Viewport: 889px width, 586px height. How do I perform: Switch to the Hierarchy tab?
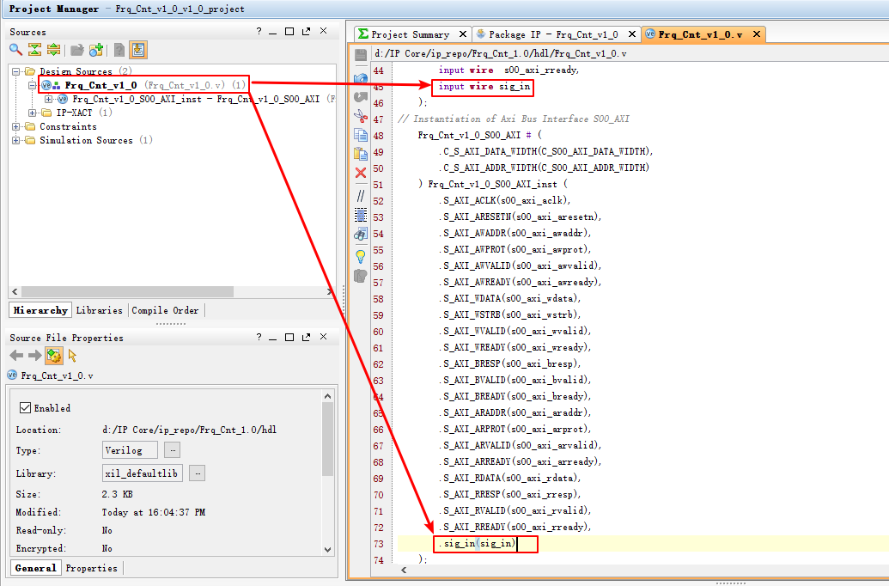coord(40,310)
